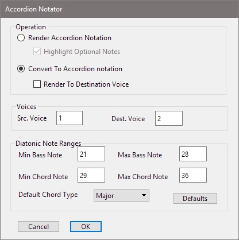Focus the Src. Voice input field
The width and height of the screenshot is (239, 240).
pos(70,118)
